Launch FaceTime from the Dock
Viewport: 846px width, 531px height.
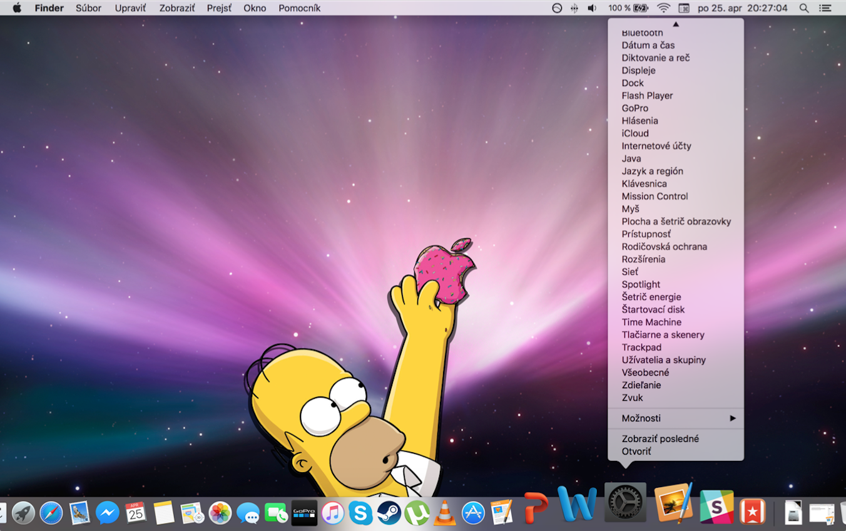[x=276, y=513]
